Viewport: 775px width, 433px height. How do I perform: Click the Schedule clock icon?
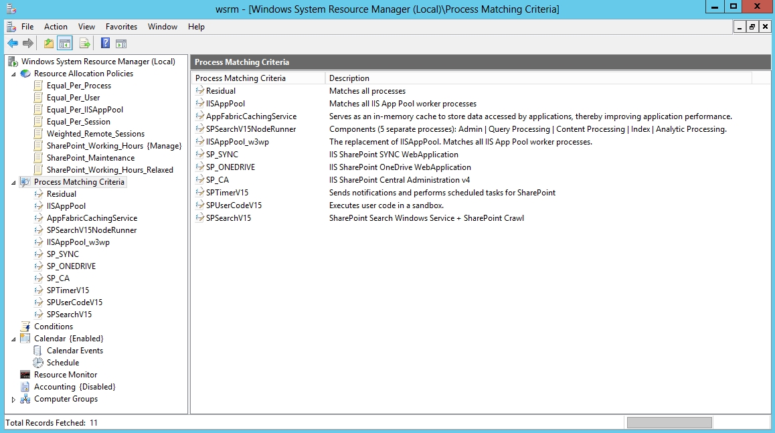[x=38, y=363]
